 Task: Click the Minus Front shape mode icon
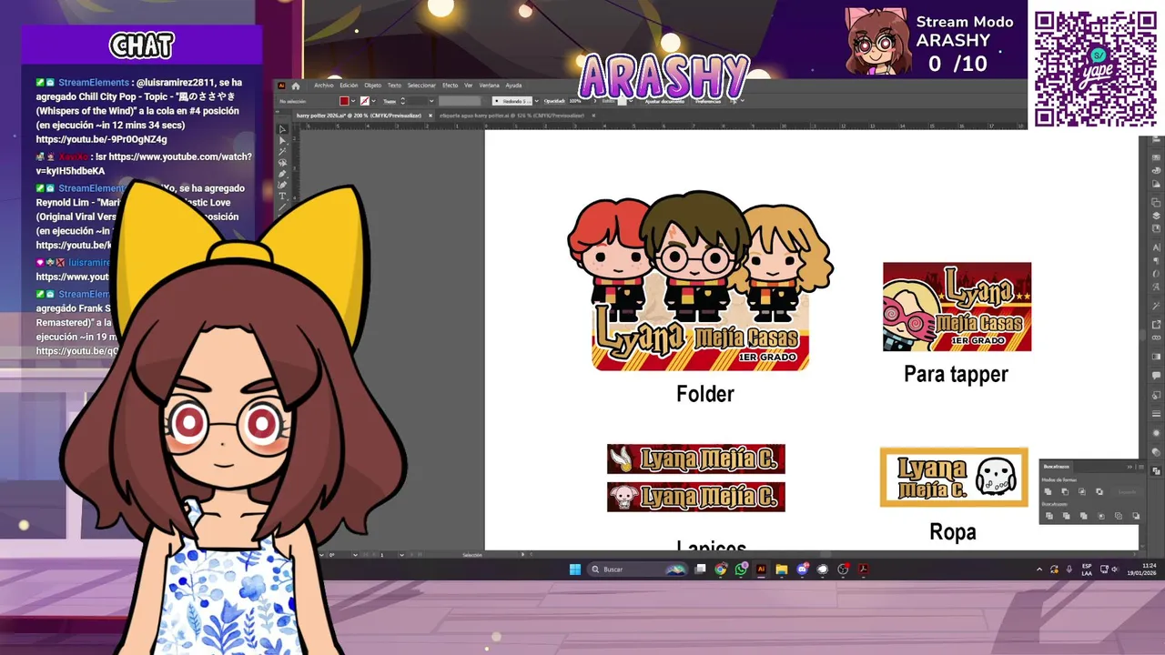(x=1065, y=491)
